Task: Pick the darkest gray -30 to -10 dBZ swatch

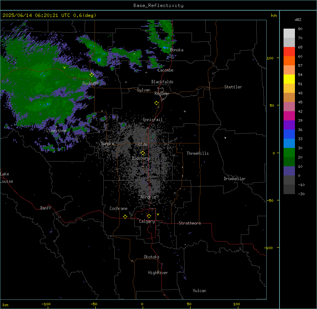Action: (289, 189)
